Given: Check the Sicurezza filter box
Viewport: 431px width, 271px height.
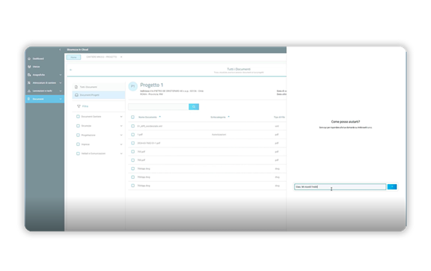Looking at the screenshot, I should tap(78, 126).
